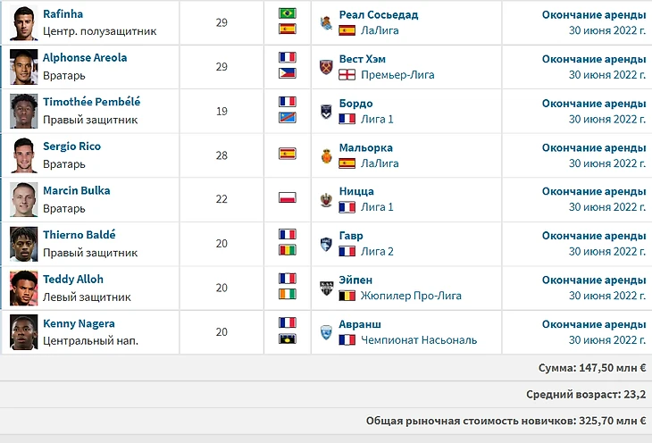Open the Жюпилер Про-Лига league link
The image size is (652, 443).
pos(410,296)
